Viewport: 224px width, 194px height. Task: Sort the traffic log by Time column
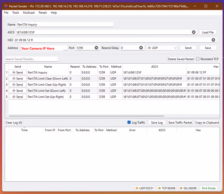click(x=24, y=130)
